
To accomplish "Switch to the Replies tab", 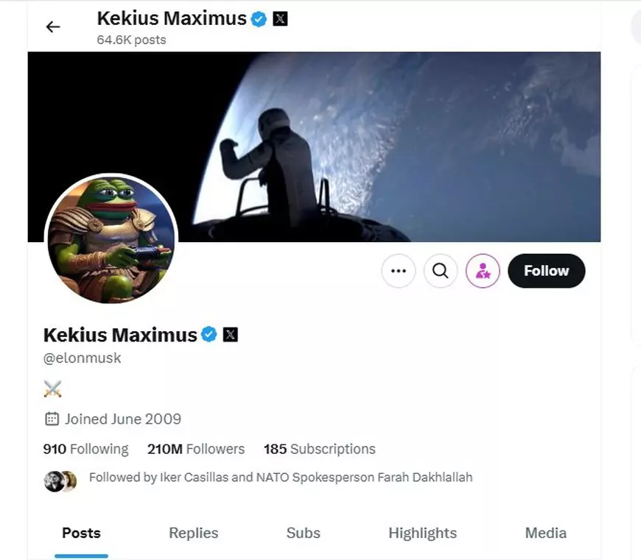I will coord(193,533).
